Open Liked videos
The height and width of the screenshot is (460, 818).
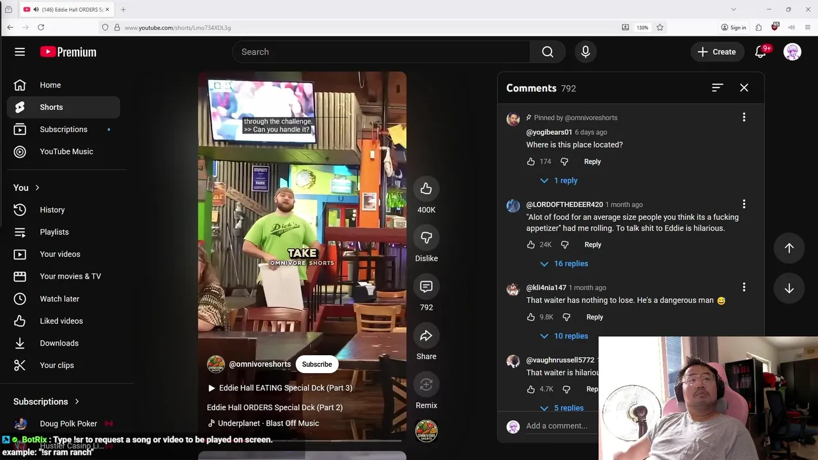pos(63,321)
